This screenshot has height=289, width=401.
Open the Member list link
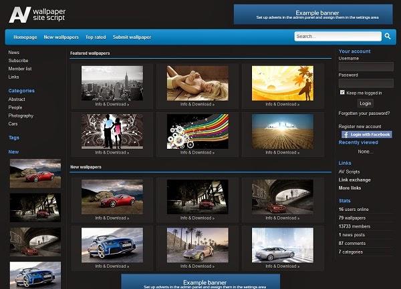pyautogui.click(x=21, y=69)
